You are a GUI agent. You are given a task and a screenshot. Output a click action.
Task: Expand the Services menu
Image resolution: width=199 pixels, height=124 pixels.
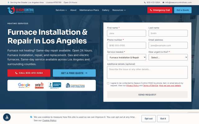[x=61, y=10]
